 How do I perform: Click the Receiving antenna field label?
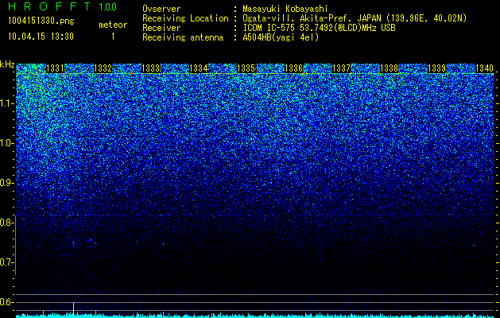[x=183, y=37]
